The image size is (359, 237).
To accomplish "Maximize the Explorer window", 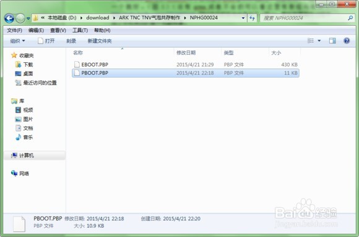I will click(x=332, y=4).
